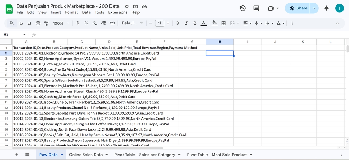Screen dimensions: 349x160
Task: Open the fill color picker
Action: [214, 23]
